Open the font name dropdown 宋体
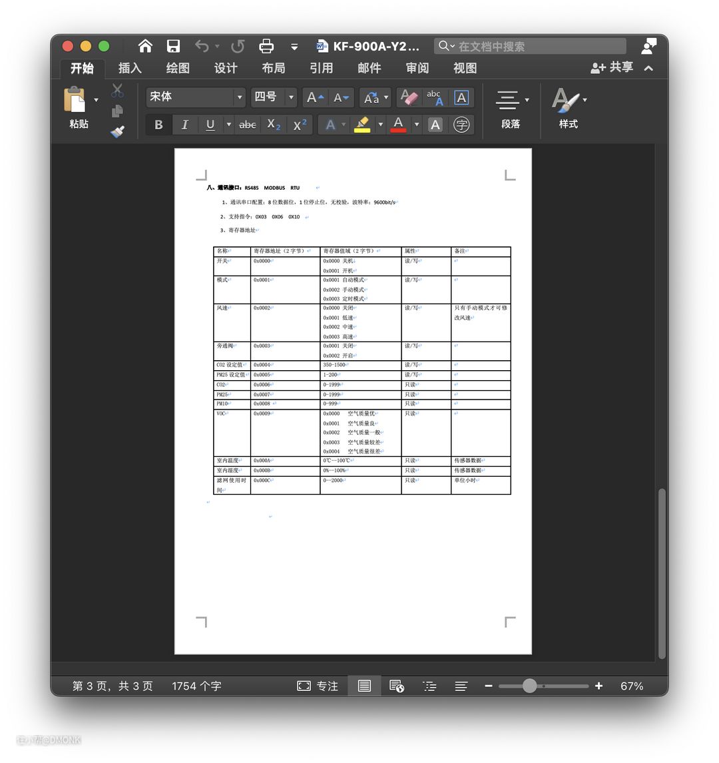This screenshot has width=719, height=763. (x=195, y=97)
